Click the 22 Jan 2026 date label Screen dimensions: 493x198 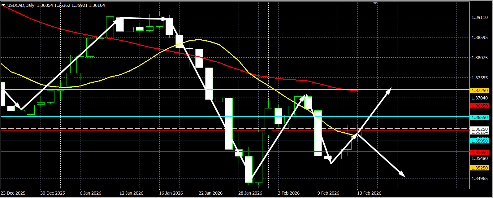(x=210, y=193)
